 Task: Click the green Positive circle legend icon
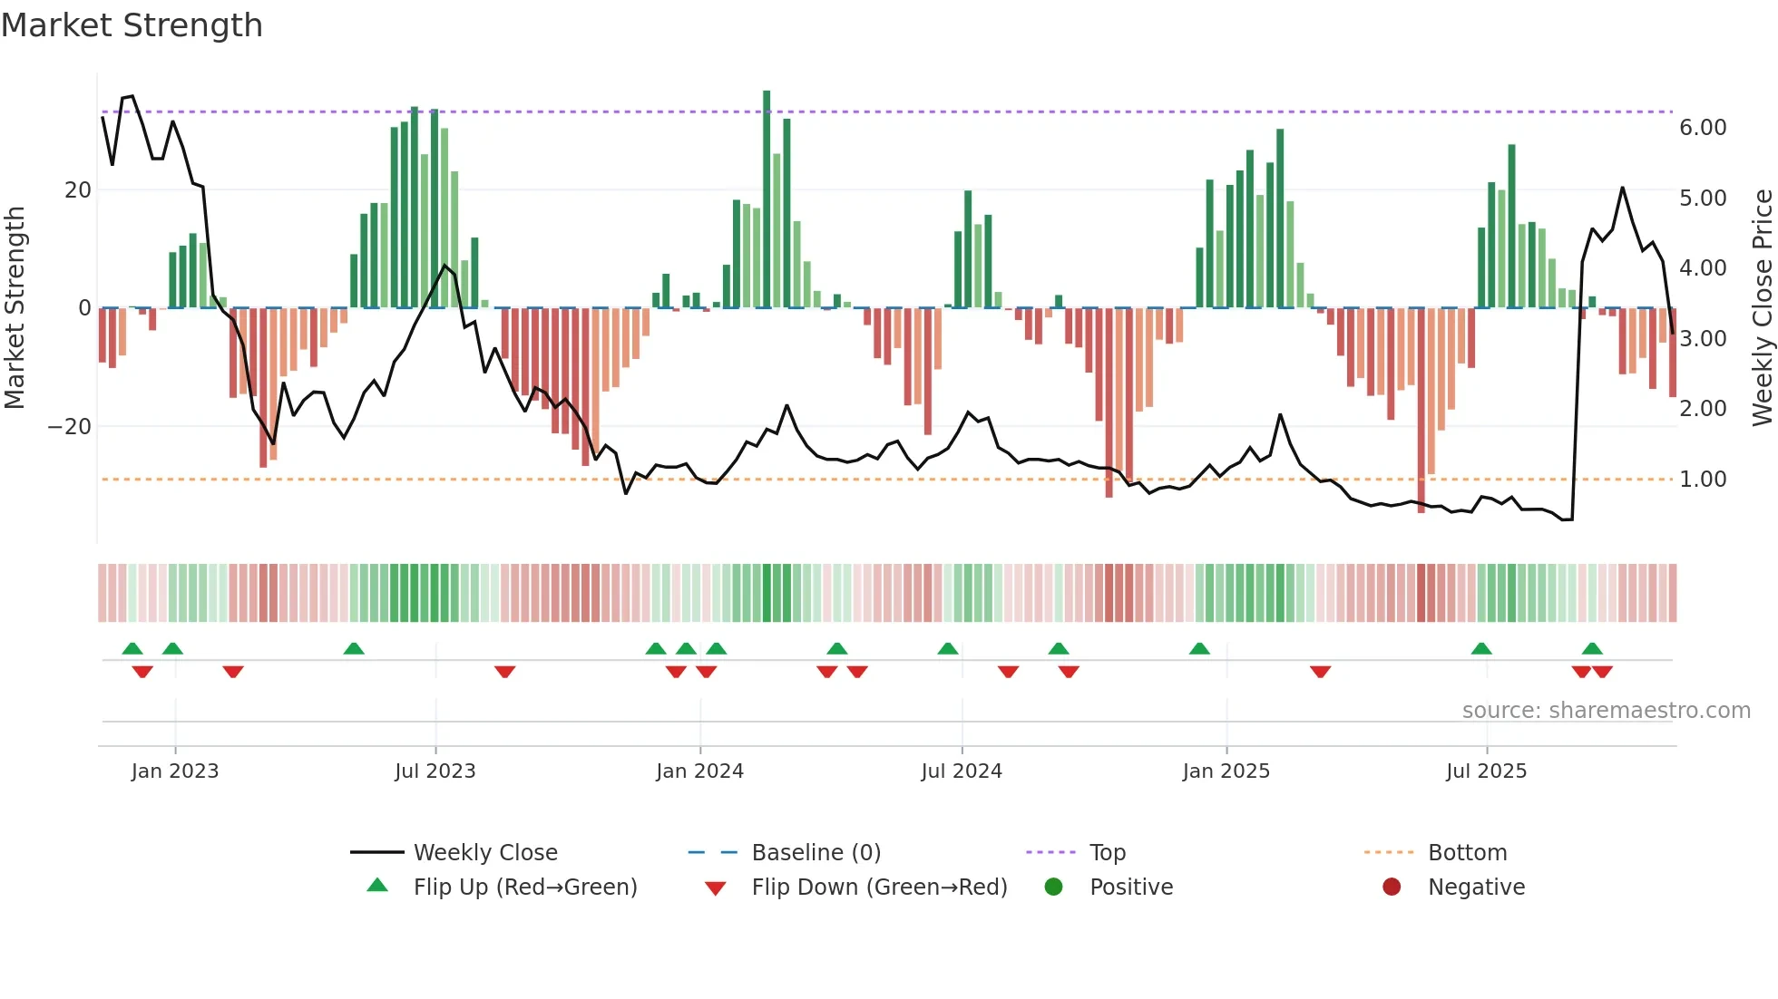click(x=1053, y=887)
